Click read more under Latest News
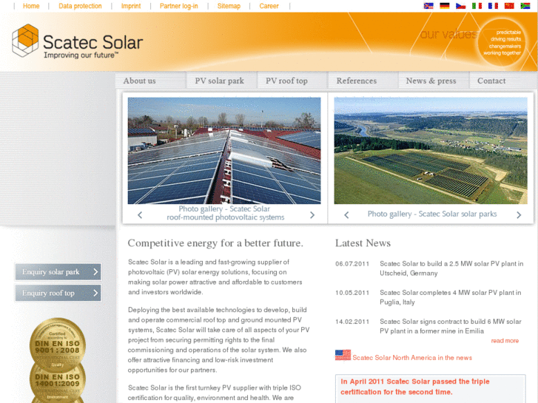This screenshot has height=403, width=538. (x=505, y=341)
